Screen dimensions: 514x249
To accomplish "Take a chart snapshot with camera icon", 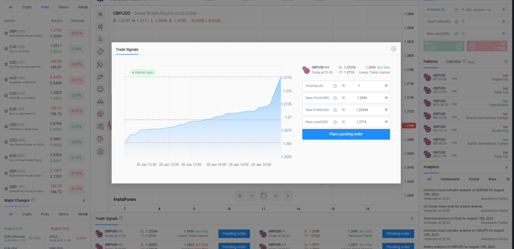I will 101,151.
